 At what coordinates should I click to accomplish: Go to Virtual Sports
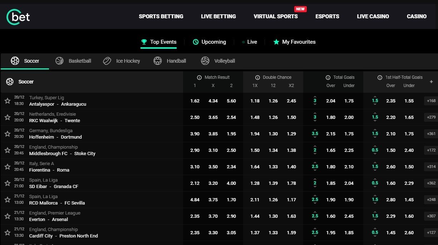[276, 16]
